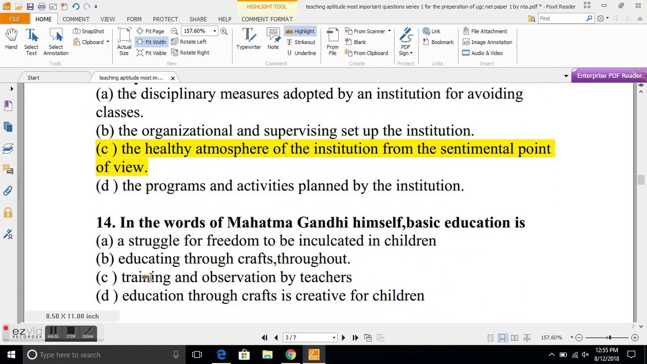Expand the Clipboard dropdown arrow
This screenshot has width=647, height=364.
pyautogui.click(x=107, y=42)
